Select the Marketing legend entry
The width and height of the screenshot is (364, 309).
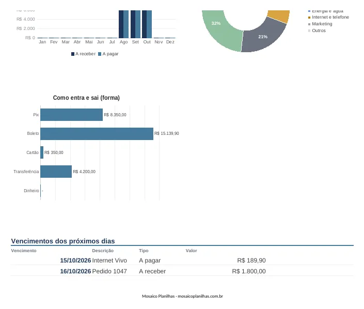320,24
